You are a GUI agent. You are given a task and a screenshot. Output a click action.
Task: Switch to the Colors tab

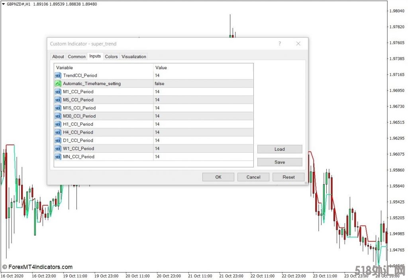(x=111, y=56)
